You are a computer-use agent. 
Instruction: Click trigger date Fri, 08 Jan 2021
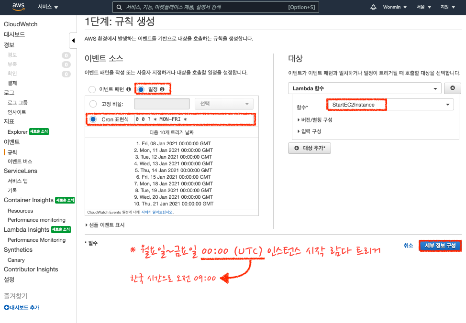174,143
